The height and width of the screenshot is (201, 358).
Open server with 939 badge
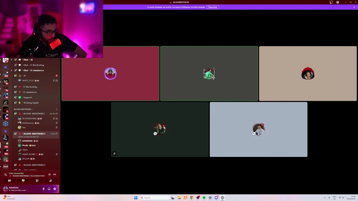[x=6, y=152]
